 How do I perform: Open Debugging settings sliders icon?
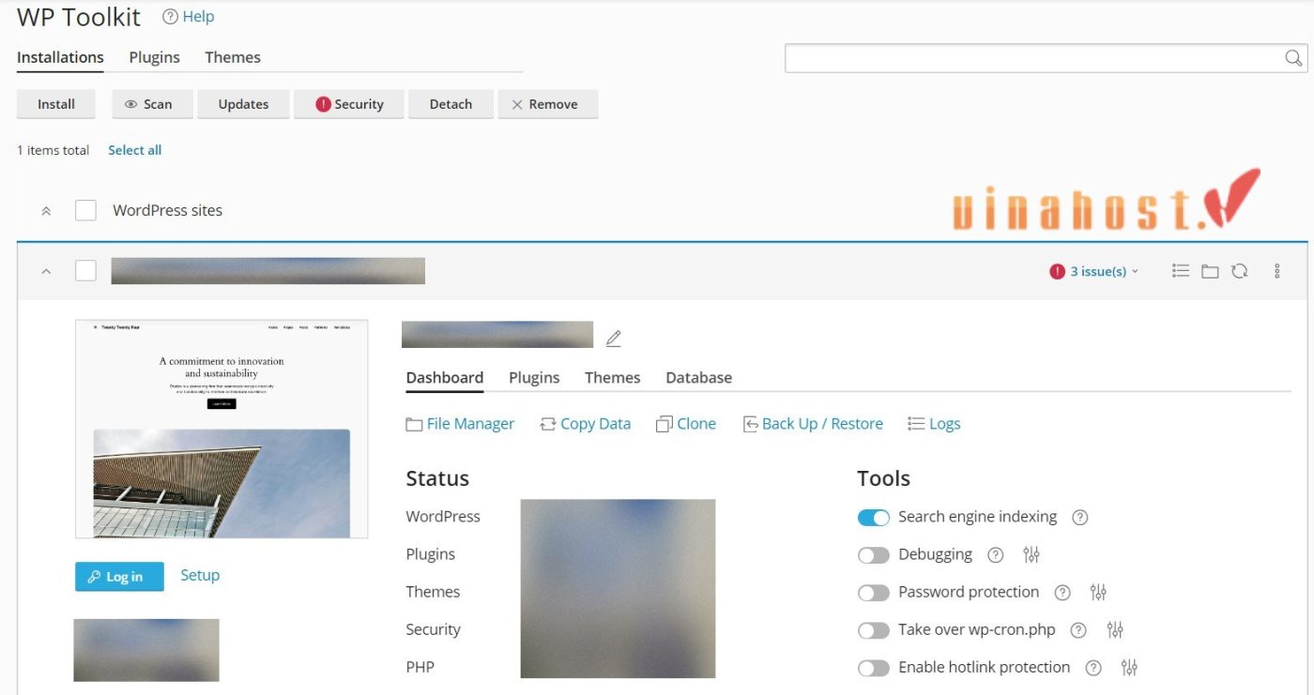[1031, 554]
